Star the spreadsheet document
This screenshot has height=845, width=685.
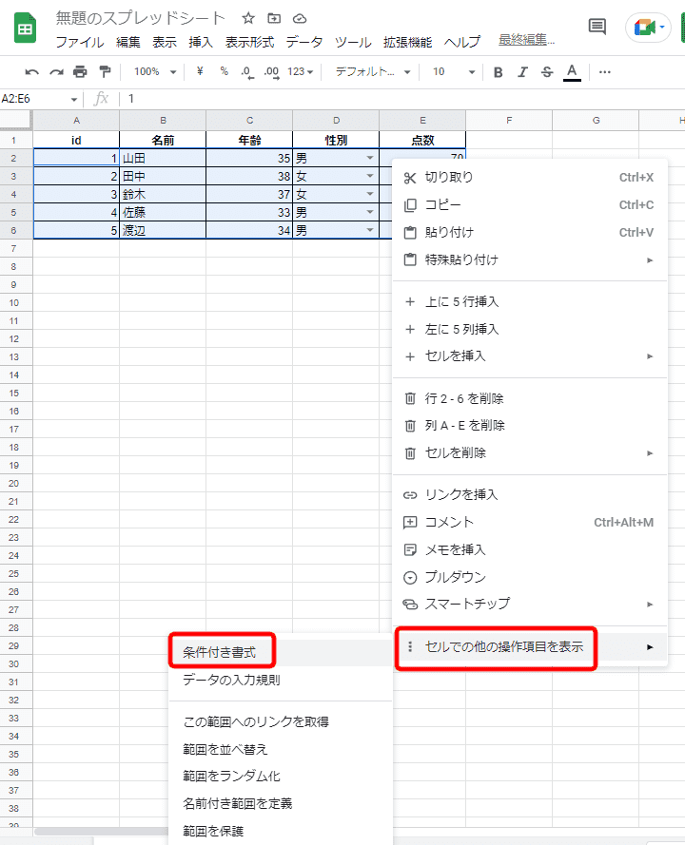click(248, 18)
